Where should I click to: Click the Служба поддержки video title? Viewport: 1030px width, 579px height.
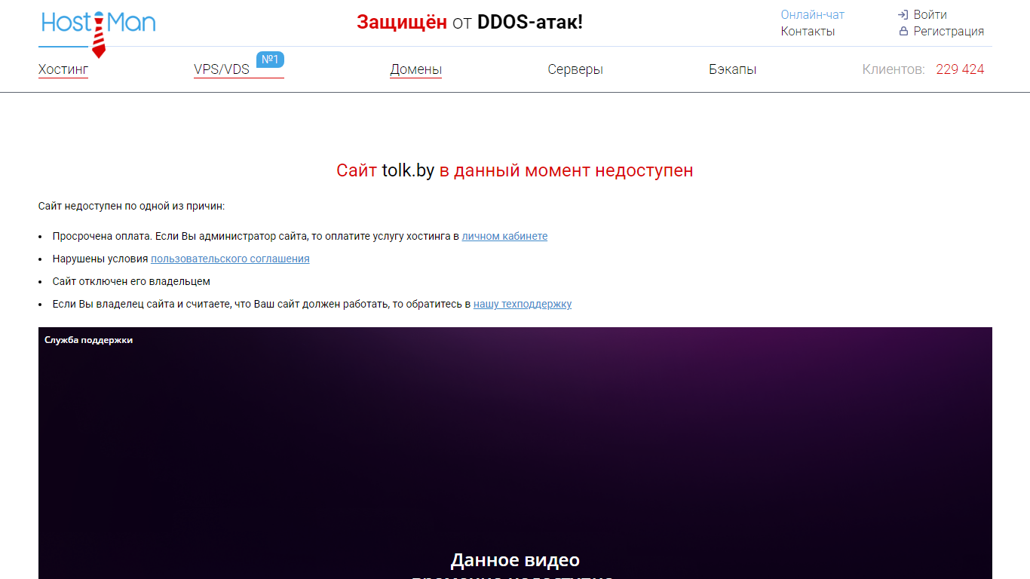88,340
